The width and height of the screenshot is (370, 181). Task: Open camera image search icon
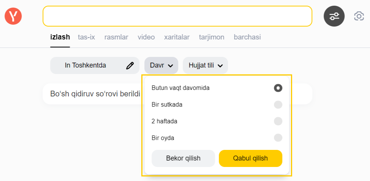[x=359, y=16]
